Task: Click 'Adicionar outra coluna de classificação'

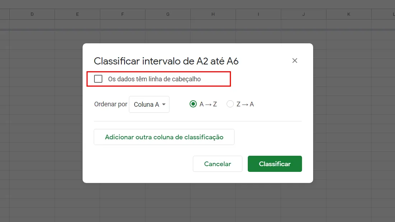Action: click(x=164, y=137)
